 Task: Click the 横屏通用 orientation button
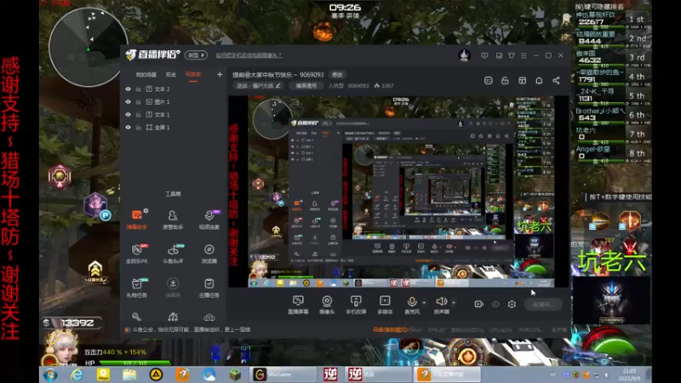tap(306, 86)
